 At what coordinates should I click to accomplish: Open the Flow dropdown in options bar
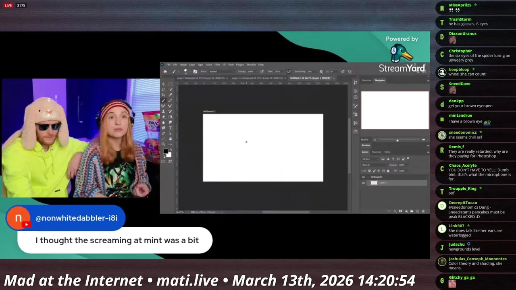click(279, 71)
